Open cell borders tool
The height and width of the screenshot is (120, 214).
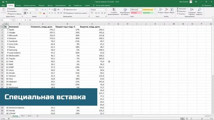pyautogui.click(x=35, y=13)
